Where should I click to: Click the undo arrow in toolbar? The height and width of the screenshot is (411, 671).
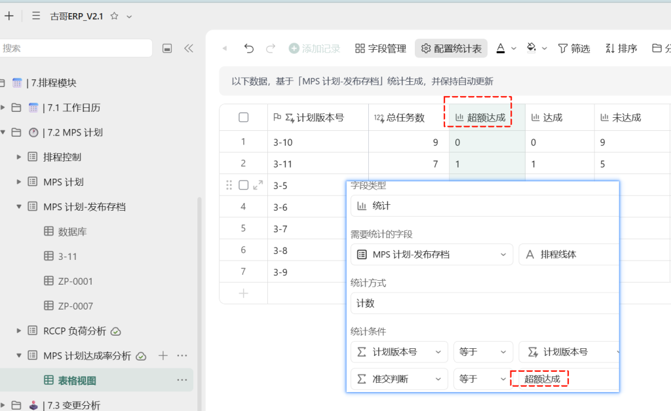pyautogui.click(x=249, y=48)
